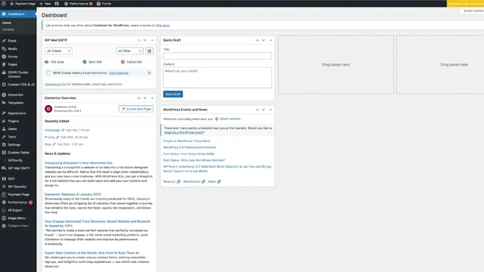Open the Media library menu
Image resolution: width=484 pixels, height=272 pixels.
coord(12,48)
